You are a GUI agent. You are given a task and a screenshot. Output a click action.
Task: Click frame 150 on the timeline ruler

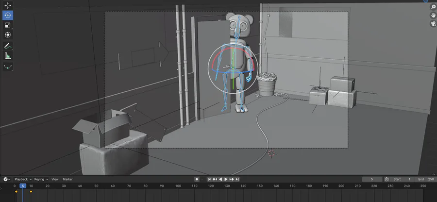pos(260,186)
